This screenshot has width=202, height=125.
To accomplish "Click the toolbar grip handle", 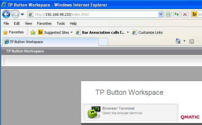I will (4, 61).
